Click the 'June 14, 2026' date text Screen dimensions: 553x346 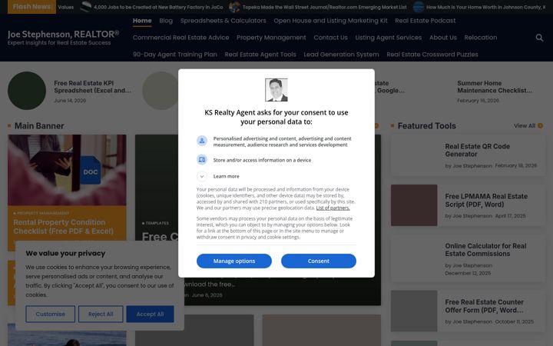tap(70, 101)
